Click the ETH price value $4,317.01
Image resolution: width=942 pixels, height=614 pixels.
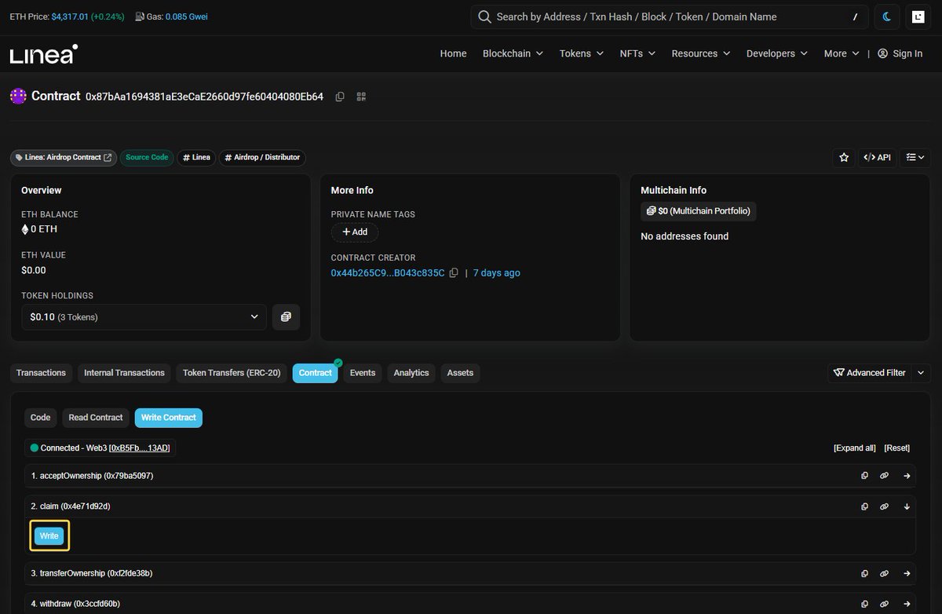pyautogui.click(x=70, y=16)
